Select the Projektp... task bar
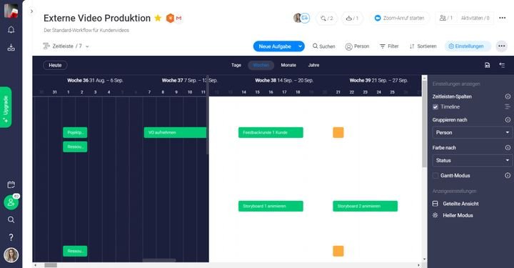This screenshot has width=514, height=268. pyautogui.click(x=75, y=132)
